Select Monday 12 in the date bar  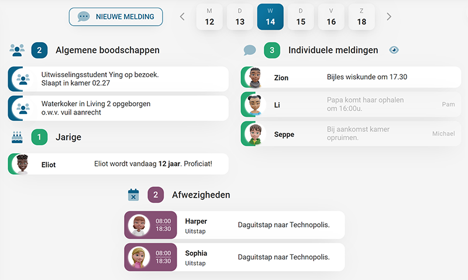point(209,17)
